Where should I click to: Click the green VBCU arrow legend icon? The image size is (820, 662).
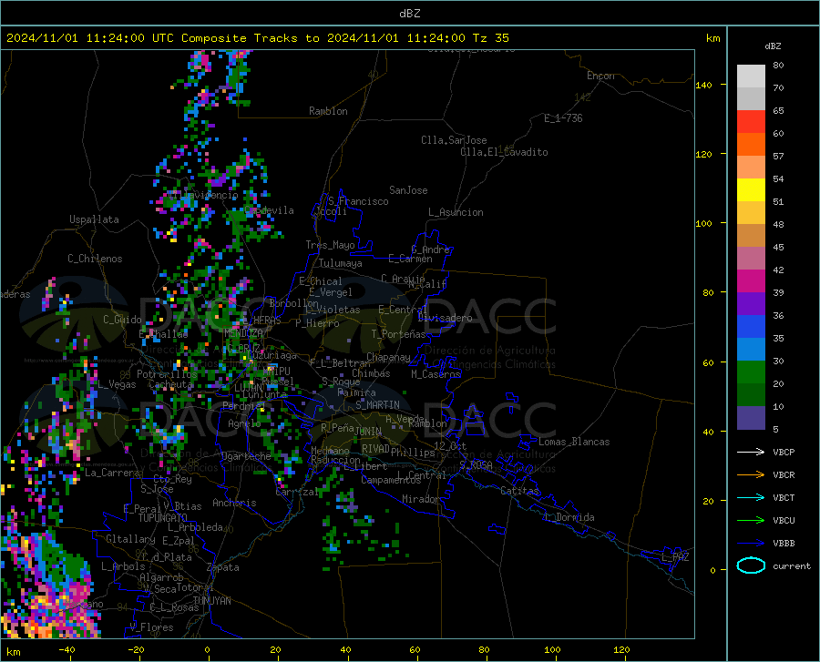coord(751,521)
